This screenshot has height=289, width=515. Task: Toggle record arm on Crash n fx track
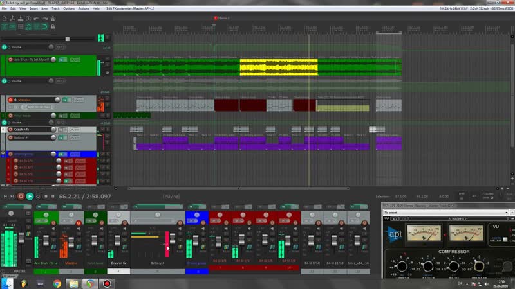[10, 130]
